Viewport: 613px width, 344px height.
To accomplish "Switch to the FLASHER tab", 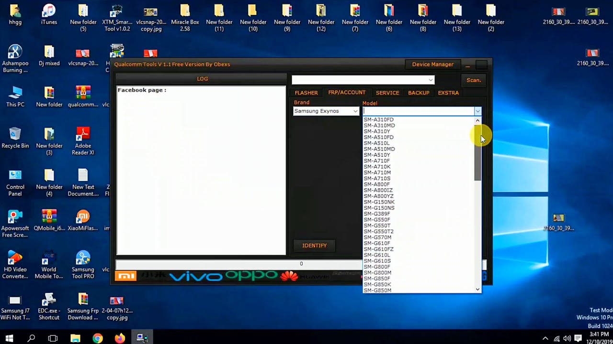I will [306, 93].
